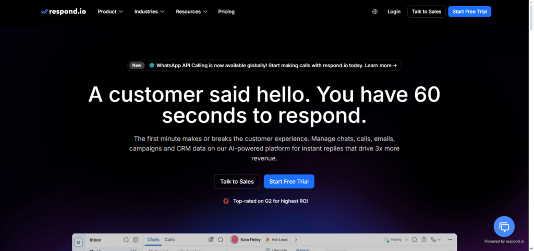The image size is (534, 251).
Task: Open the three-dot more options menu
Action: [450, 240]
